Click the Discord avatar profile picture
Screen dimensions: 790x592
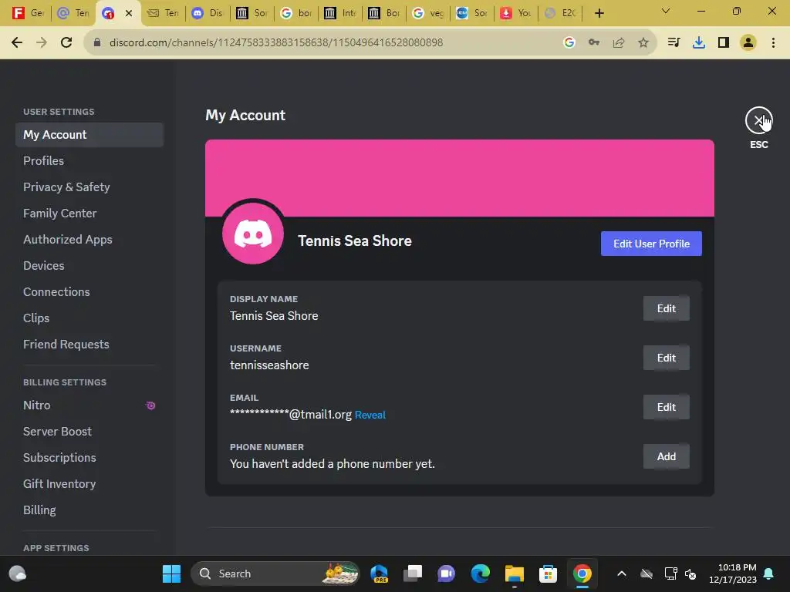point(253,234)
